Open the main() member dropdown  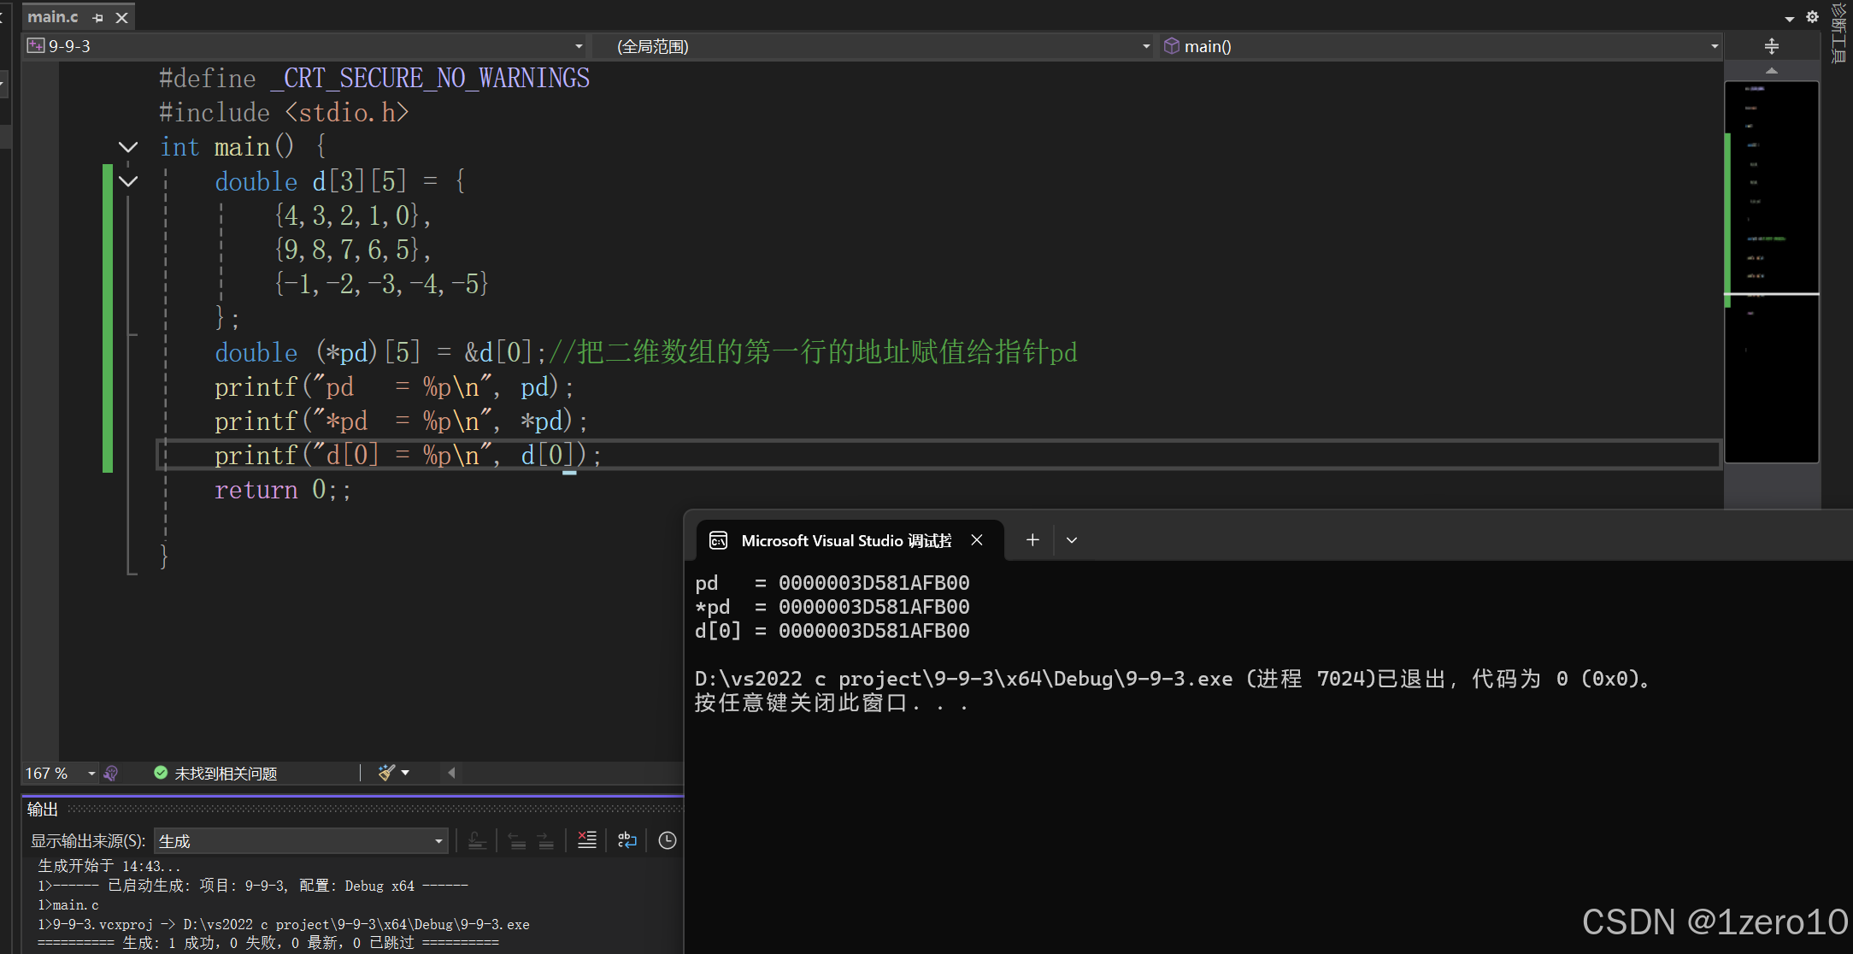click(1714, 46)
